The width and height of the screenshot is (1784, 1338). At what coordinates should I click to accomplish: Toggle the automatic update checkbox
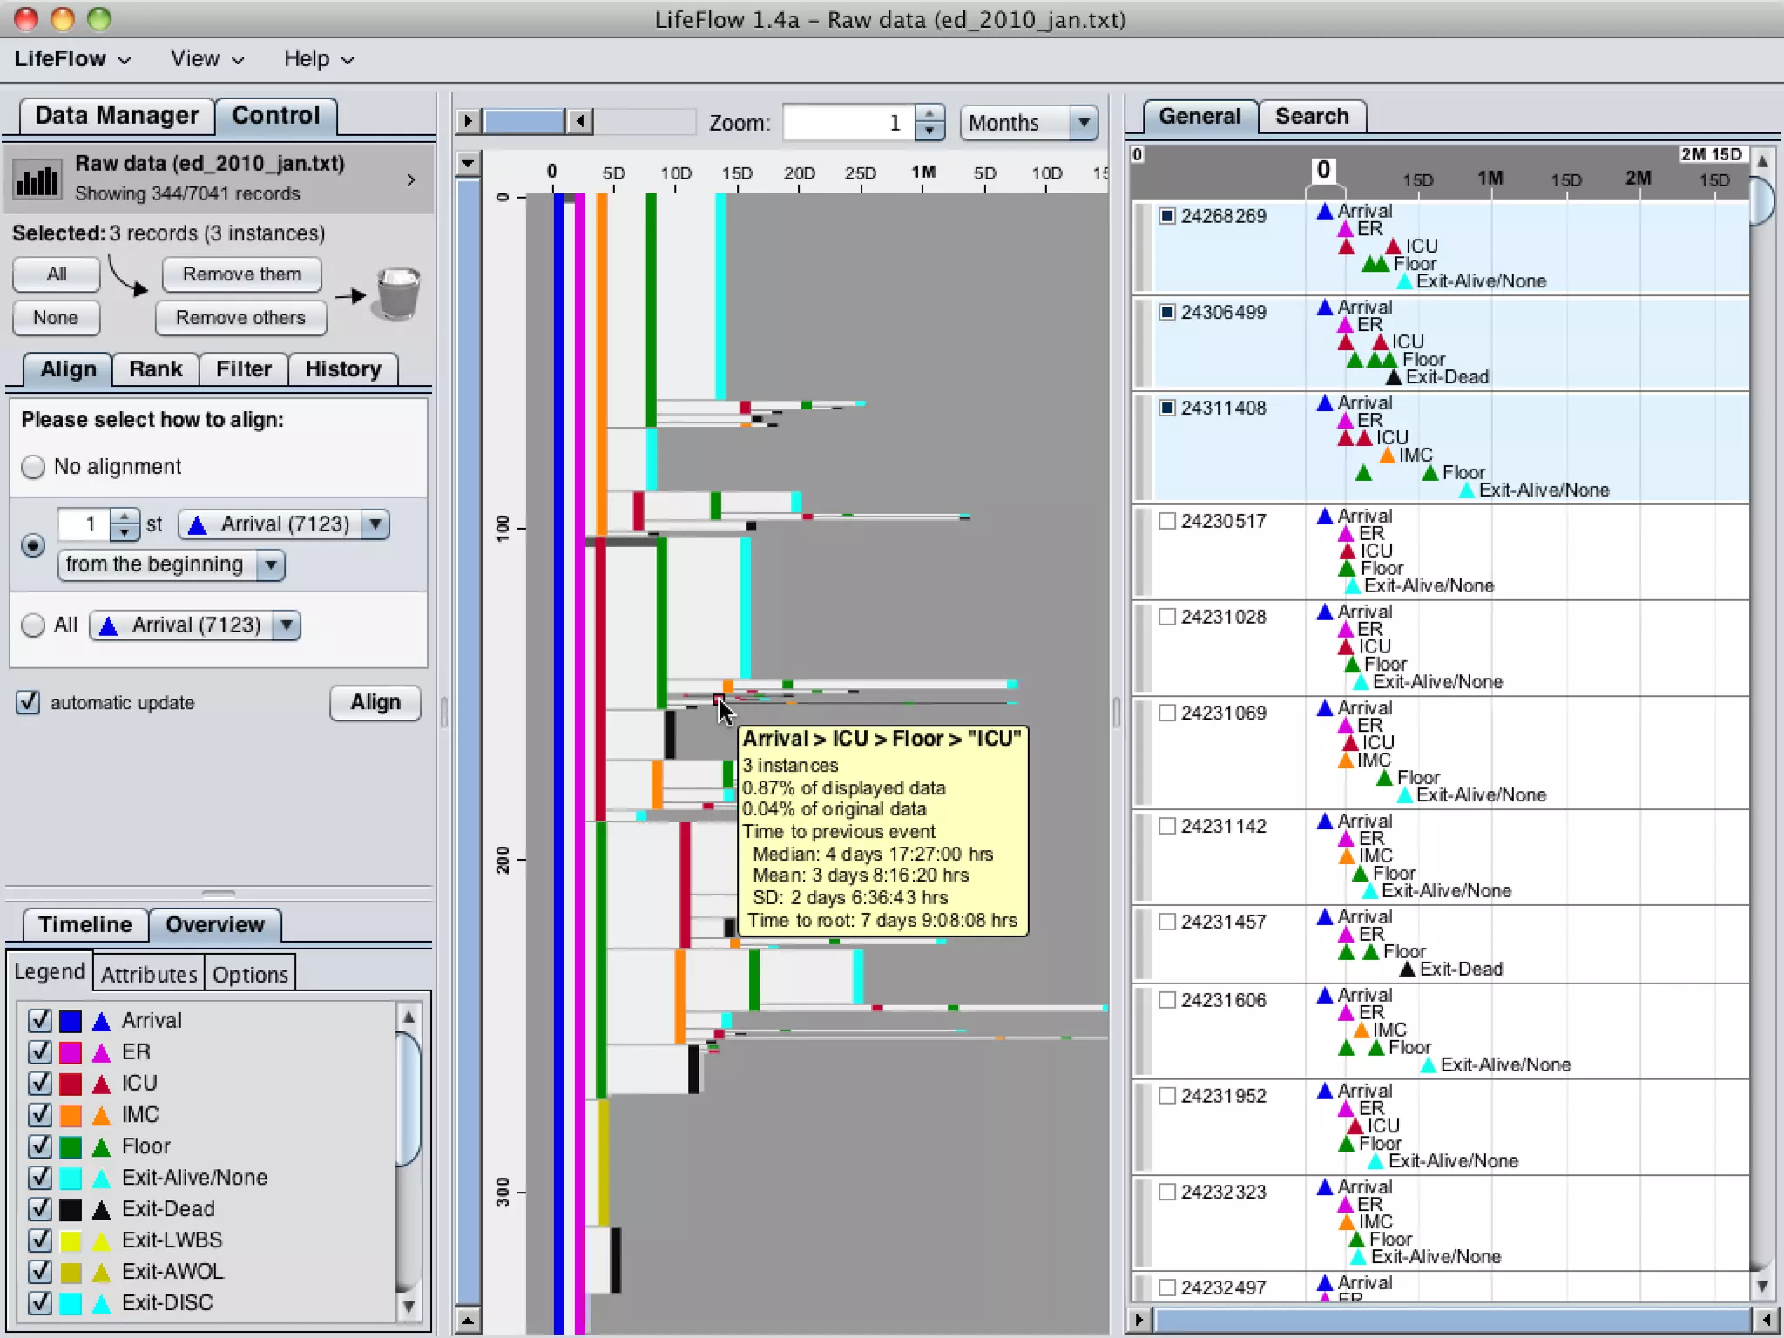(x=28, y=702)
